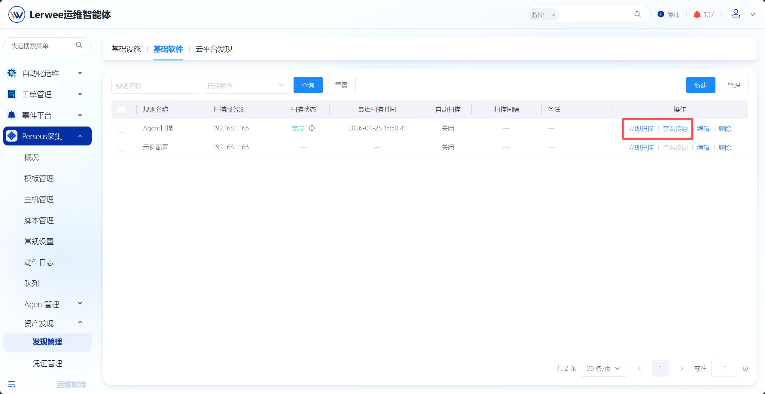
Task: Collapse the Perseus采集 menu
Action: click(x=80, y=136)
